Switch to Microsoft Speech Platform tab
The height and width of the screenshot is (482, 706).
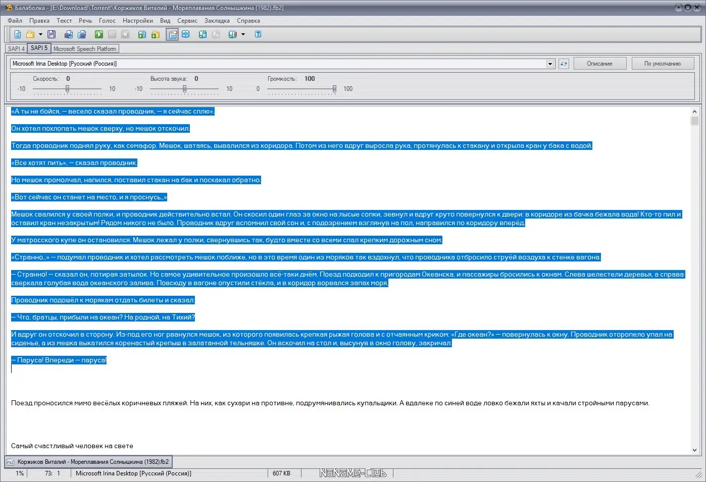[x=85, y=49]
